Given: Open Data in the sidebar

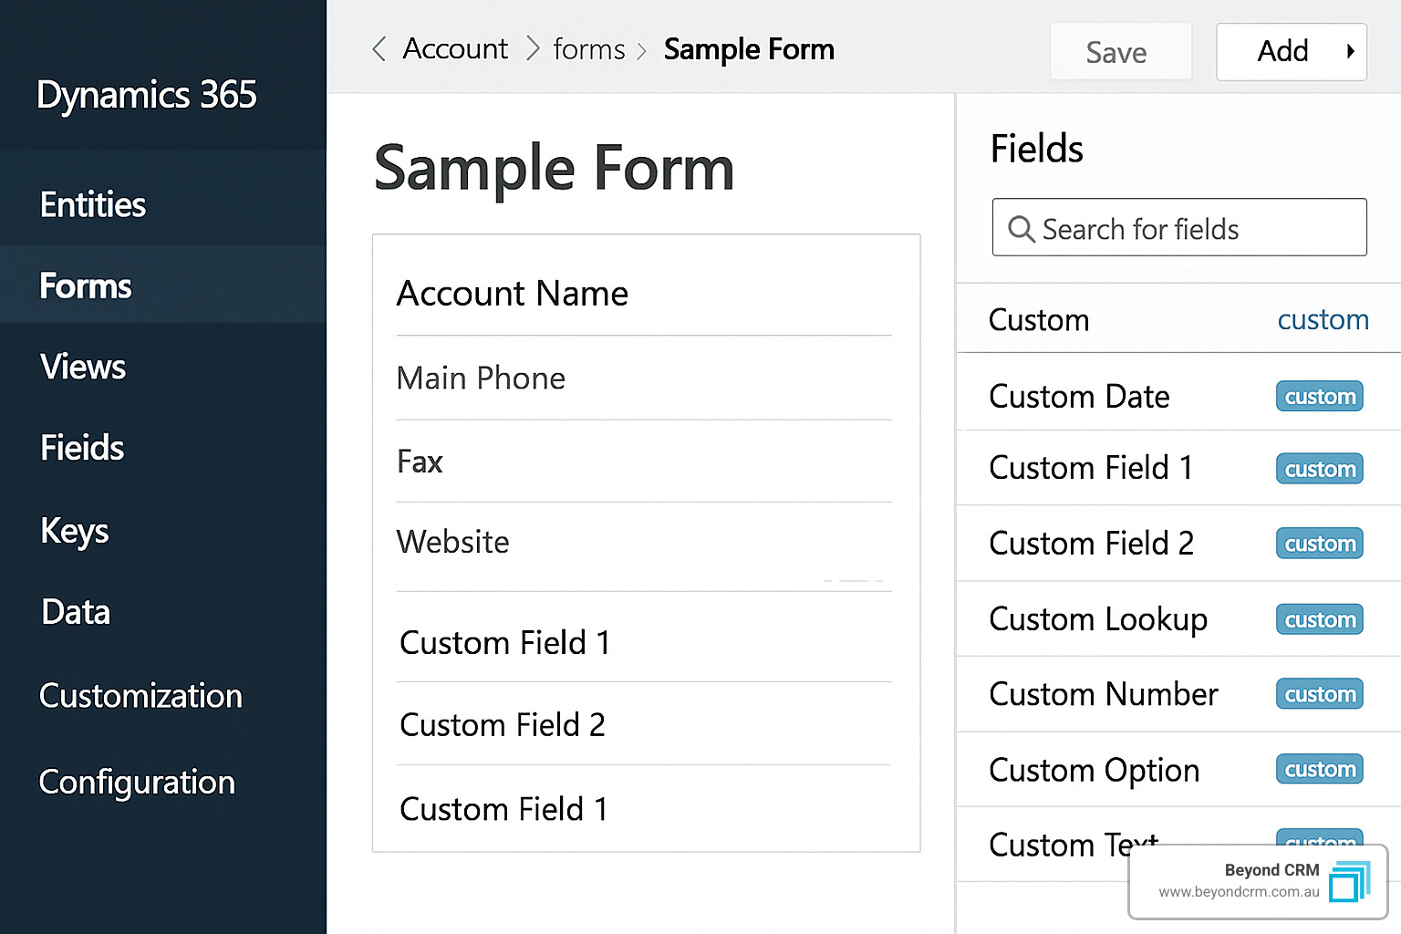Looking at the screenshot, I should click(x=76, y=612).
